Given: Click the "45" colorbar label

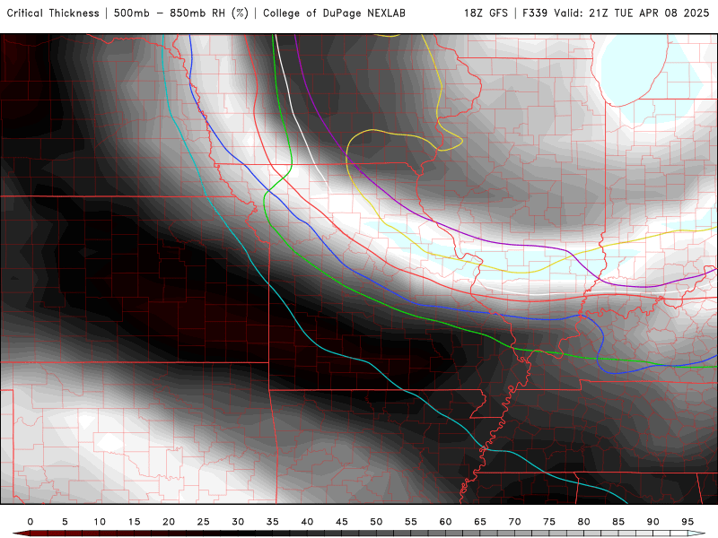Looking at the screenshot, I should coord(342,522).
